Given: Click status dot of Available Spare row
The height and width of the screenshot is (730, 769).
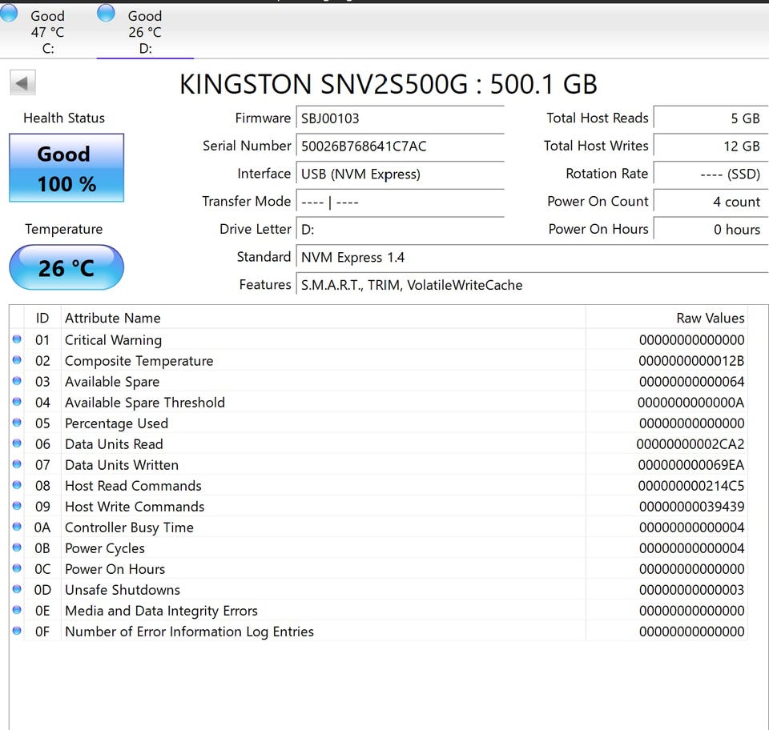Looking at the screenshot, I should coord(17,381).
